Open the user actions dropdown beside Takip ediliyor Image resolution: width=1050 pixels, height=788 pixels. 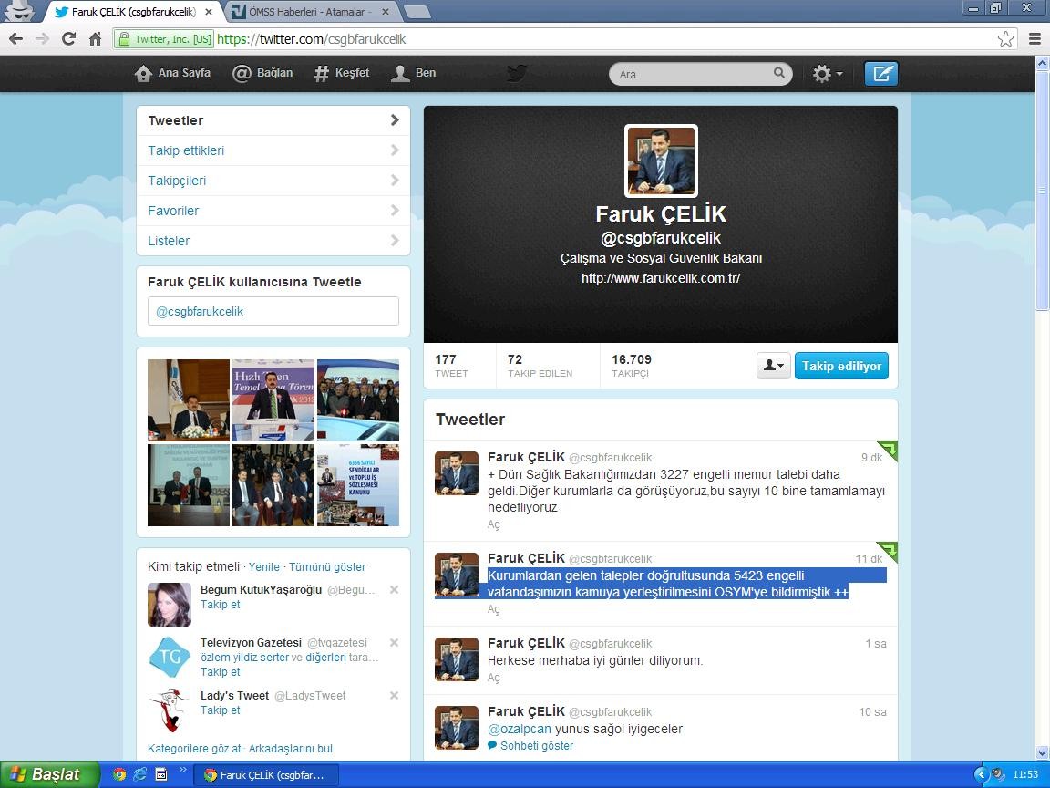pos(774,366)
